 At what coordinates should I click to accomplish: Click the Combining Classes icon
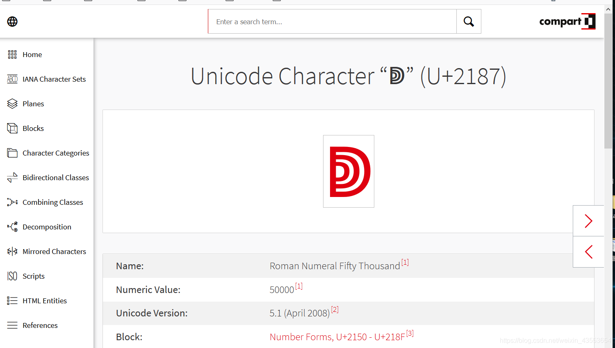[x=12, y=202]
